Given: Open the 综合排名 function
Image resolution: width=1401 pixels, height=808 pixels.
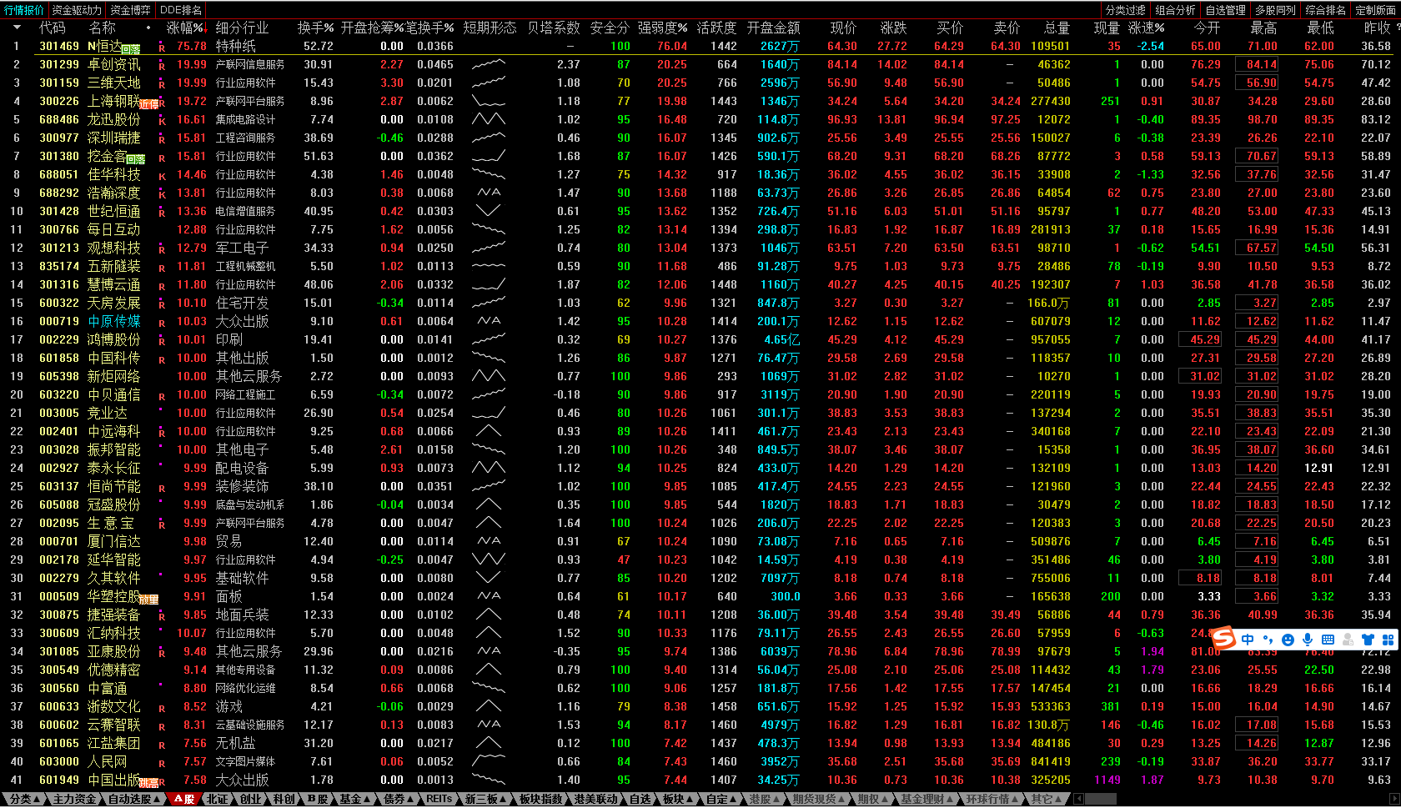Looking at the screenshot, I should pyautogui.click(x=1326, y=10).
